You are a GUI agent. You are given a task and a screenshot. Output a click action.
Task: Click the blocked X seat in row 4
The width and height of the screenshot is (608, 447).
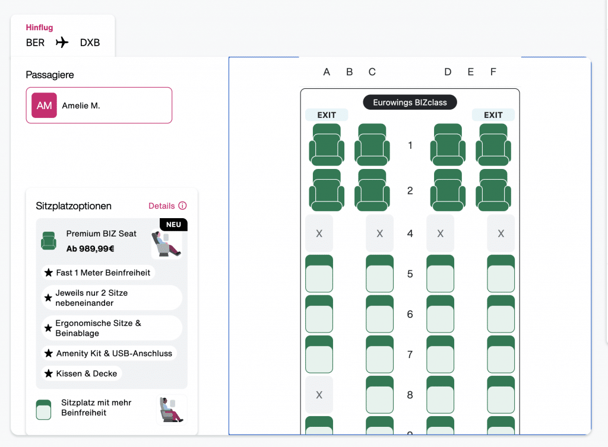point(319,233)
